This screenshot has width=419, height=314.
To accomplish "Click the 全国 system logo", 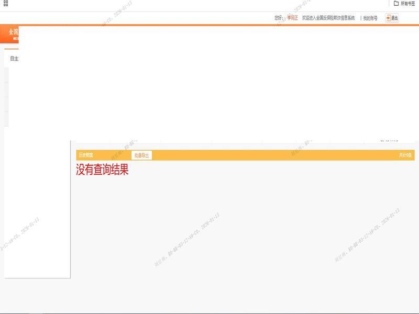I will click(x=13, y=32).
